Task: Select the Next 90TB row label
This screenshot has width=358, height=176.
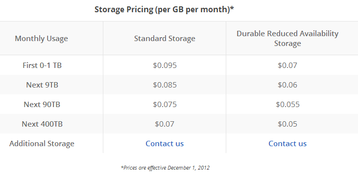Action: tap(42, 105)
